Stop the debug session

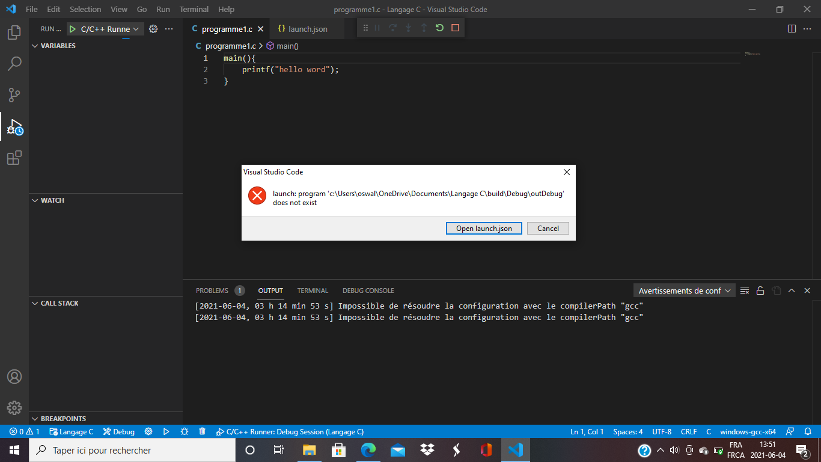pos(455,28)
